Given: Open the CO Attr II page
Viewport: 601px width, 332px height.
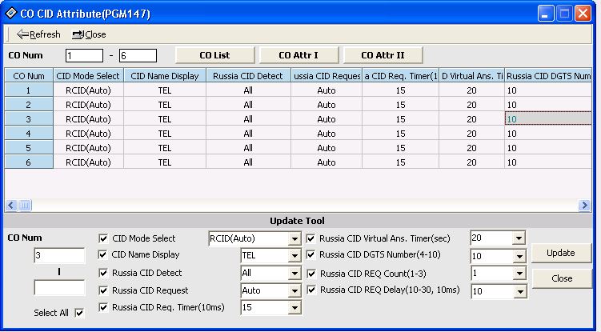Looking at the screenshot, I should point(383,55).
